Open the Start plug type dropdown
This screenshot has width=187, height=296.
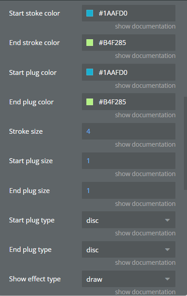[x=129, y=220]
